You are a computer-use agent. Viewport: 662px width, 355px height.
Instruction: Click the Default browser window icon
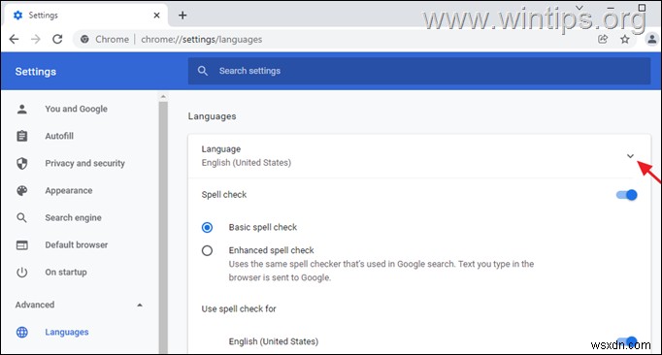pyautogui.click(x=22, y=244)
